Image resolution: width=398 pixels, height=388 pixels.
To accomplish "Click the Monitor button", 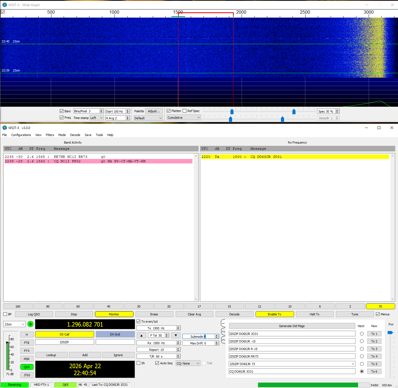I will (x=114, y=314).
